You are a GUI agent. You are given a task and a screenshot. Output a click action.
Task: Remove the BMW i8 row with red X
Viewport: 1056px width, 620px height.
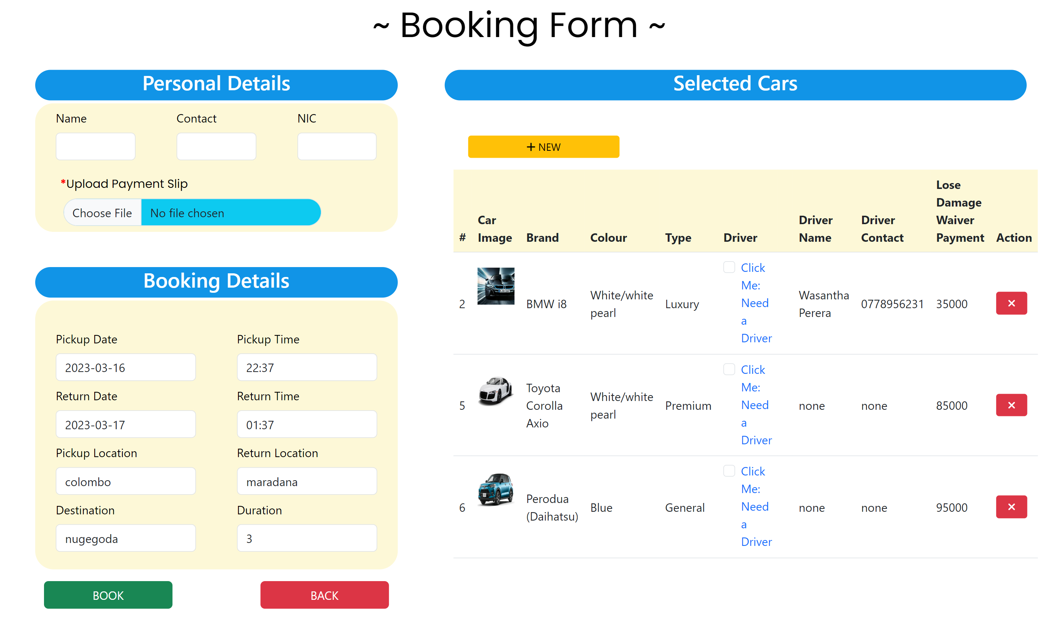point(1011,303)
